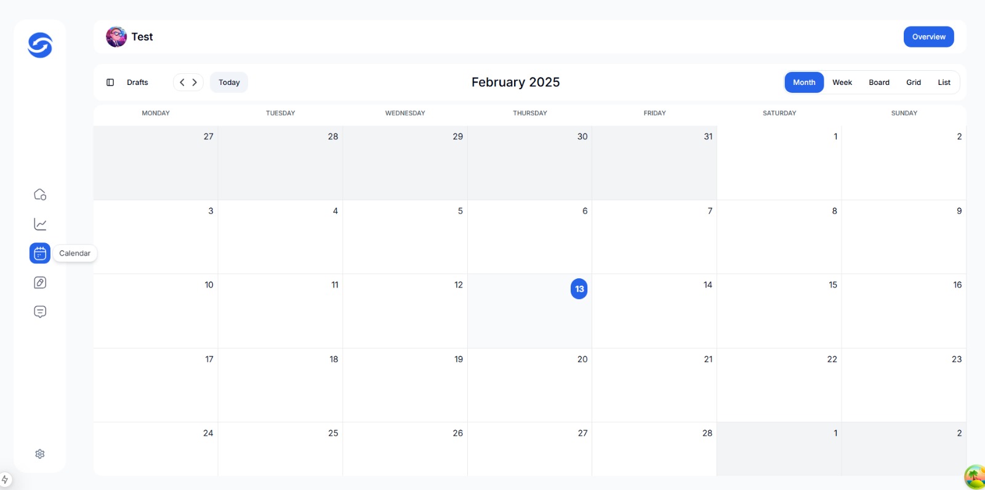Switch to List view
Viewport: 985px width, 490px height.
click(944, 82)
